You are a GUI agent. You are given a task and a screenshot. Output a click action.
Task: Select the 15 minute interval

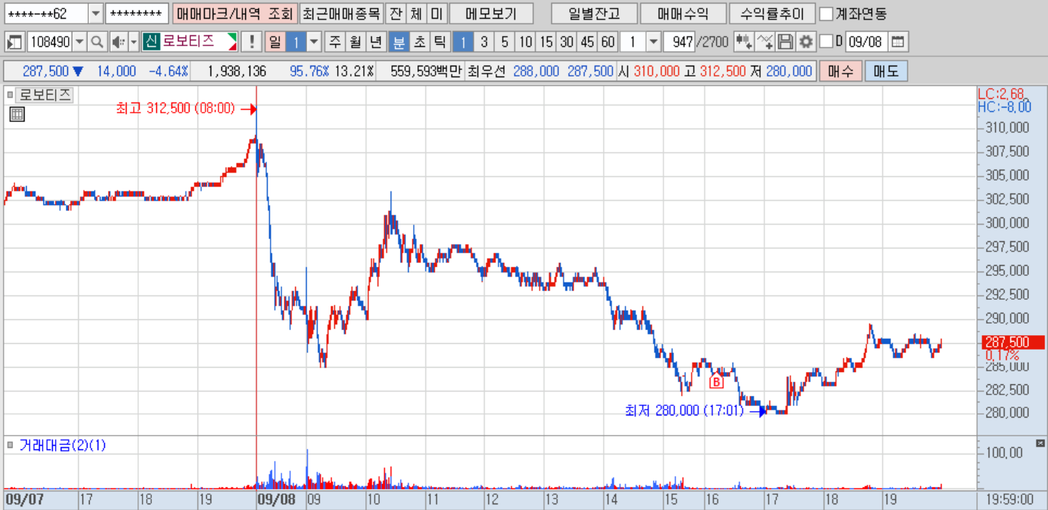(546, 42)
